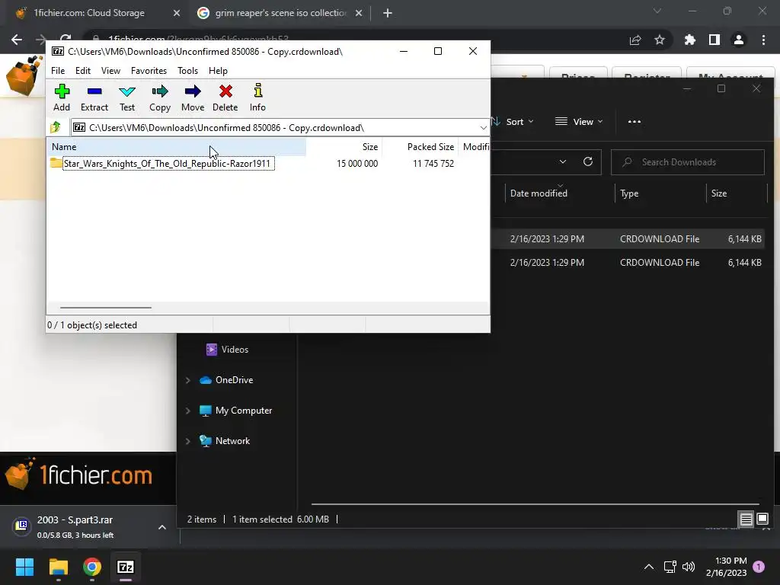Open the 7-Zip View menu
The height and width of the screenshot is (585, 780).
point(110,71)
